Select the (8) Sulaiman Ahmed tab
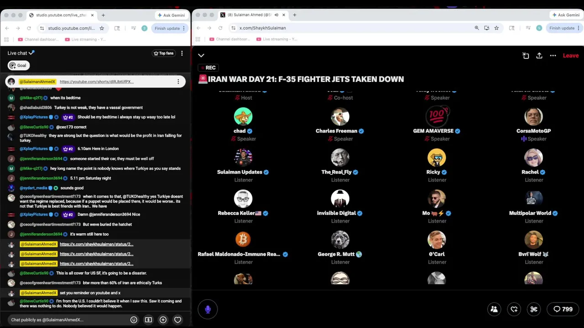This screenshot has height=328, width=584. (x=254, y=15)
